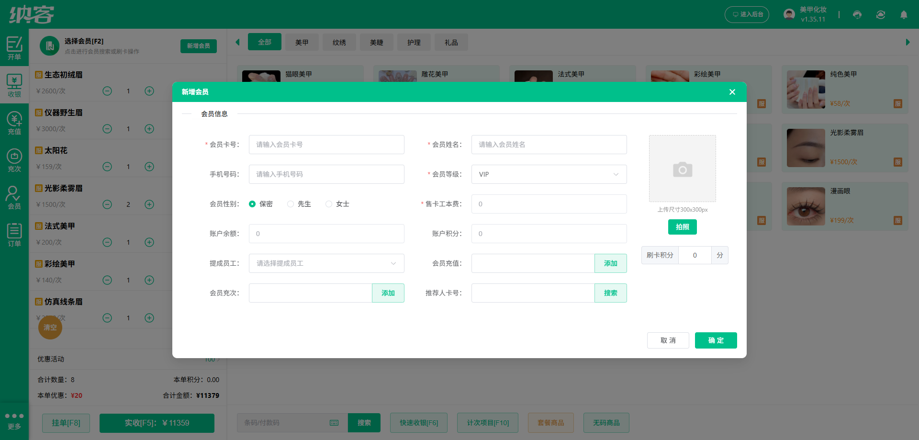Open 会员等级 VIP dropdown
This screenshot has height=440, width=919.
[x=549, y=174]
